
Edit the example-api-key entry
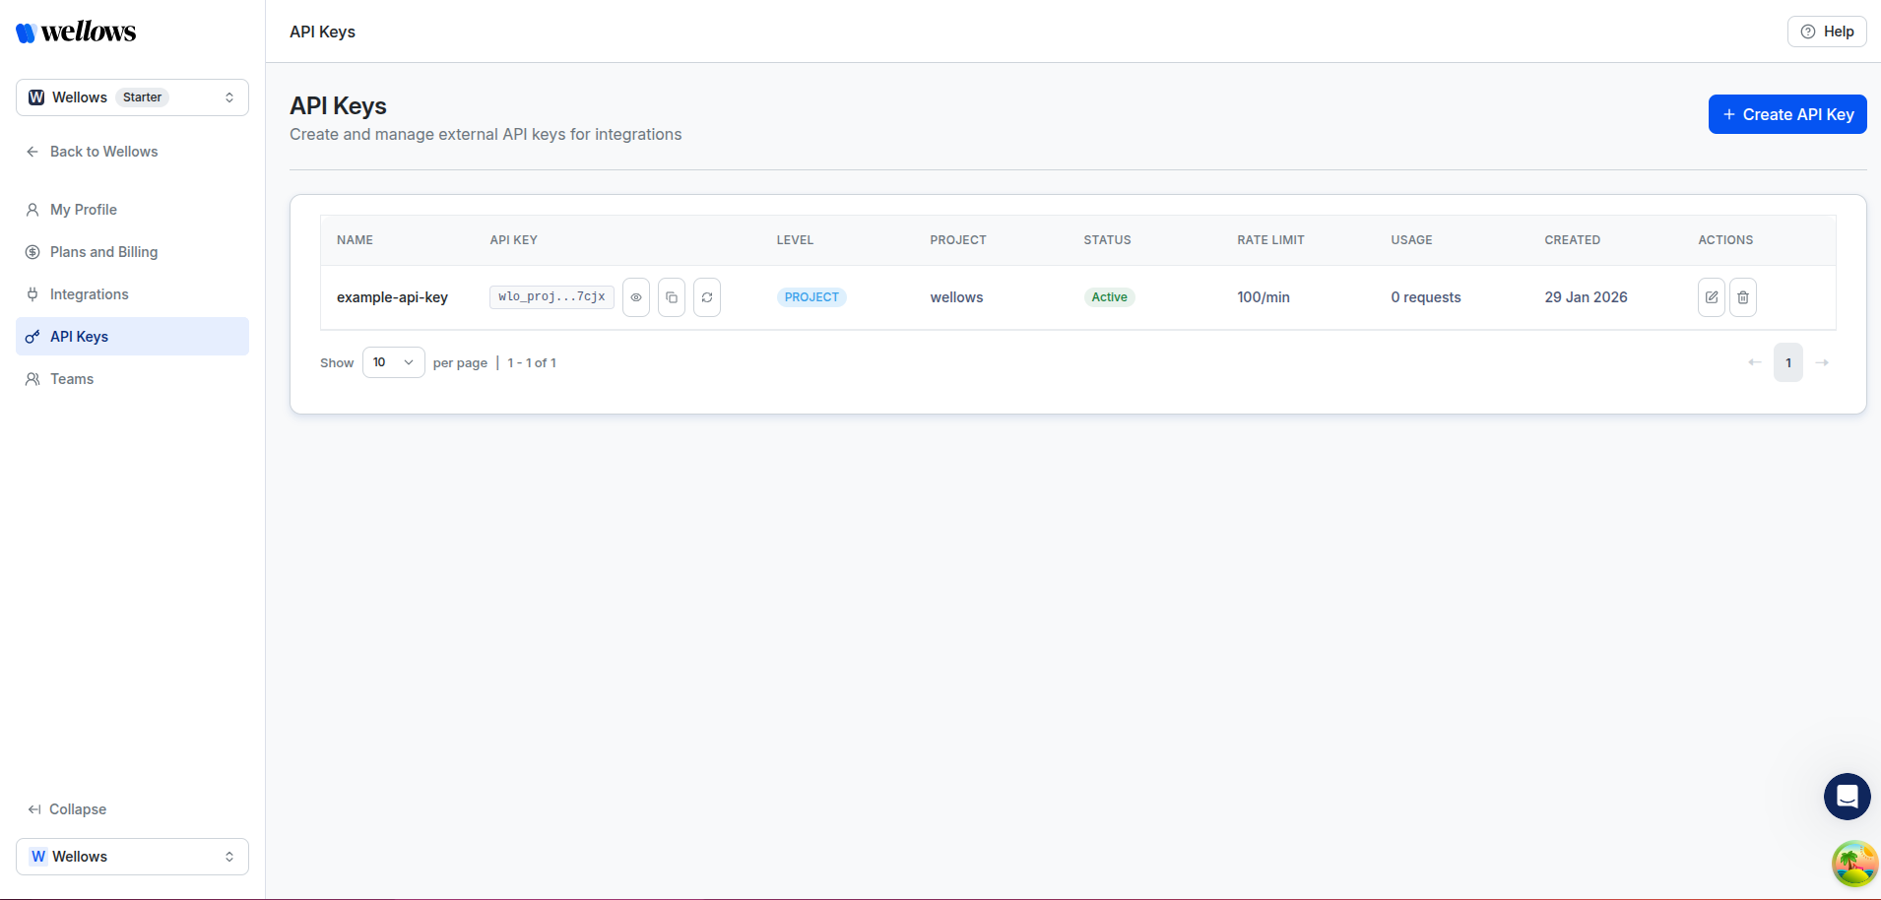coord(1712,296)
